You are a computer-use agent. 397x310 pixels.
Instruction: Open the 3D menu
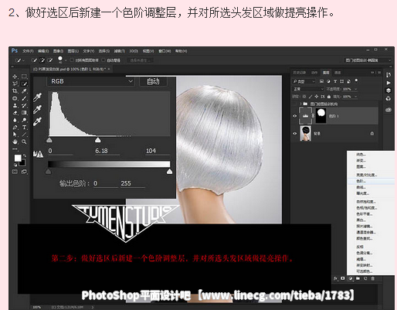click(x=134, y=51)
